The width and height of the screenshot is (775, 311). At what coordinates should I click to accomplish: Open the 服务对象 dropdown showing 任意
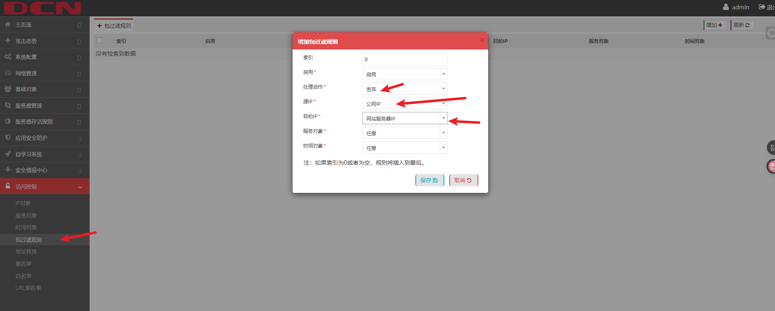point(405,133)
